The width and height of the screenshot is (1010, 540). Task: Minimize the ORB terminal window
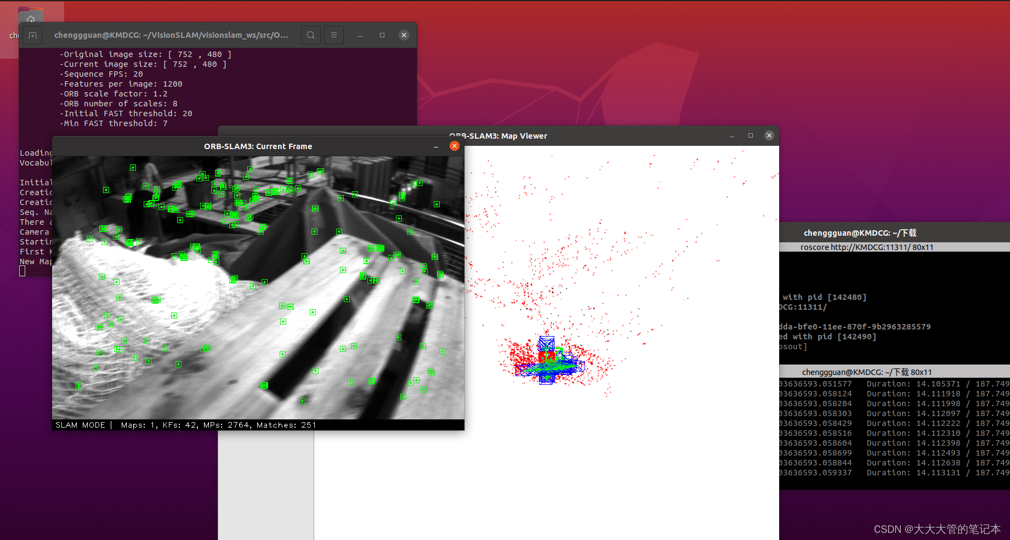360,35
